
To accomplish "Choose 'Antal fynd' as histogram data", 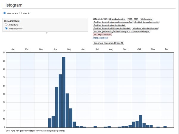I will tap(7, 25).
